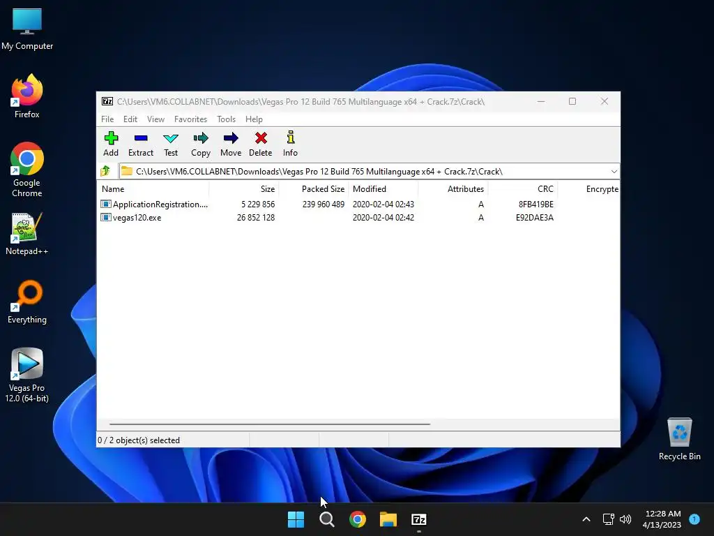The image size is (714, 536).
Task: Maximize the 7-Zip window
Action: pyautogui.click(x=572, y=101)
